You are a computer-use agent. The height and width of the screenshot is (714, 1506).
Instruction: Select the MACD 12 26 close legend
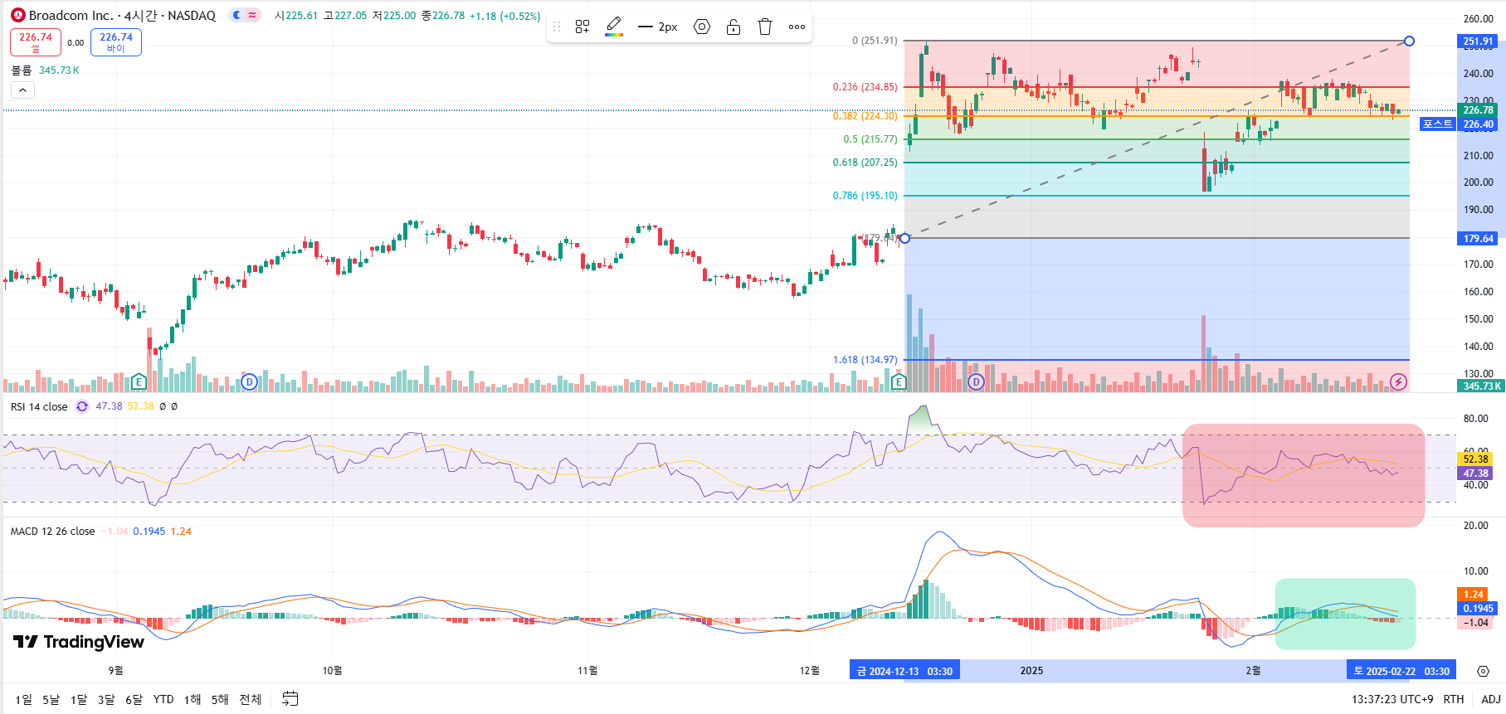pos(52,532)
